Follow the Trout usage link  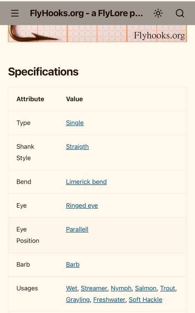(167, 288)
